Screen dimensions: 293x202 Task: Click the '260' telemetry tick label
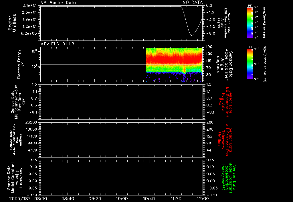[x=210, y=122]
